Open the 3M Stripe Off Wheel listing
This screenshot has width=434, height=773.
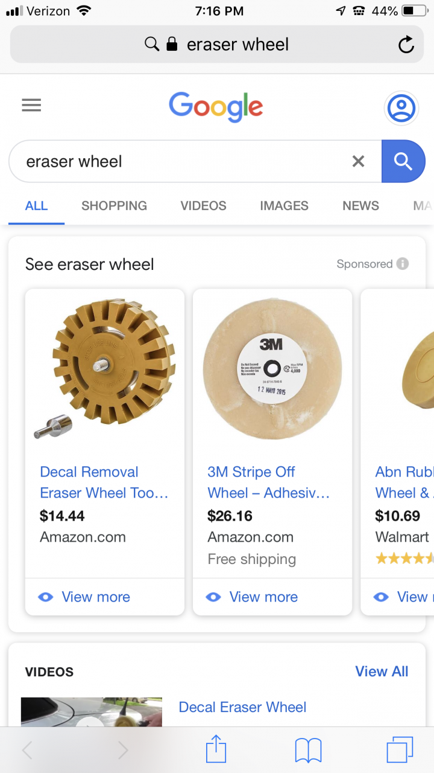(x=268, y=483)
